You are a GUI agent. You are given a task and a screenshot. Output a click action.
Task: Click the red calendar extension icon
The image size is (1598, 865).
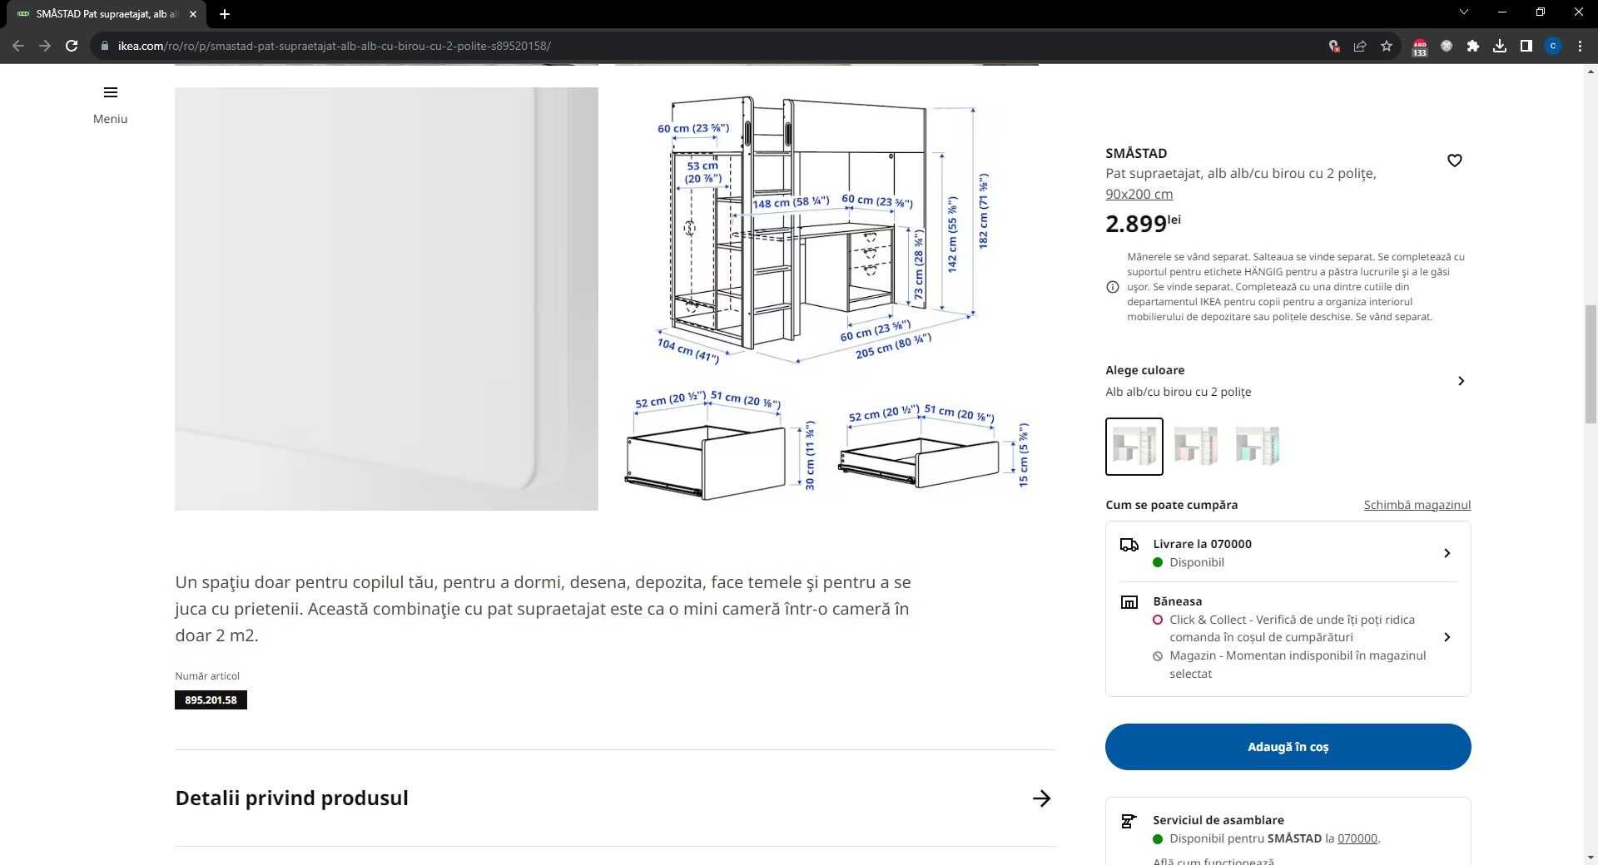(x=1420, y=47)
